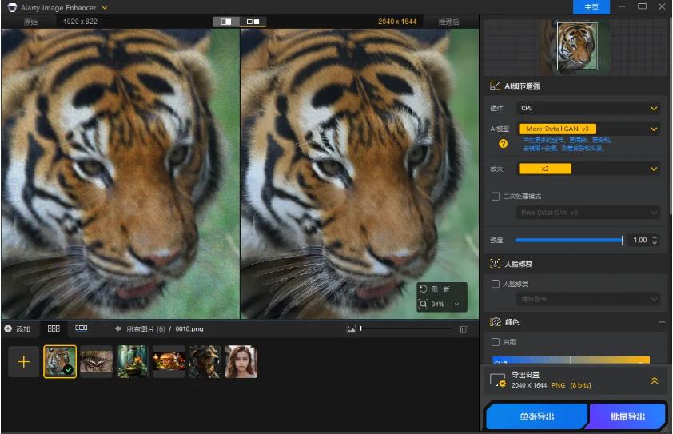This screenshot has height=434, width=673.
Task: Click the blue AI model description text
Action: (x=567, y=144)
